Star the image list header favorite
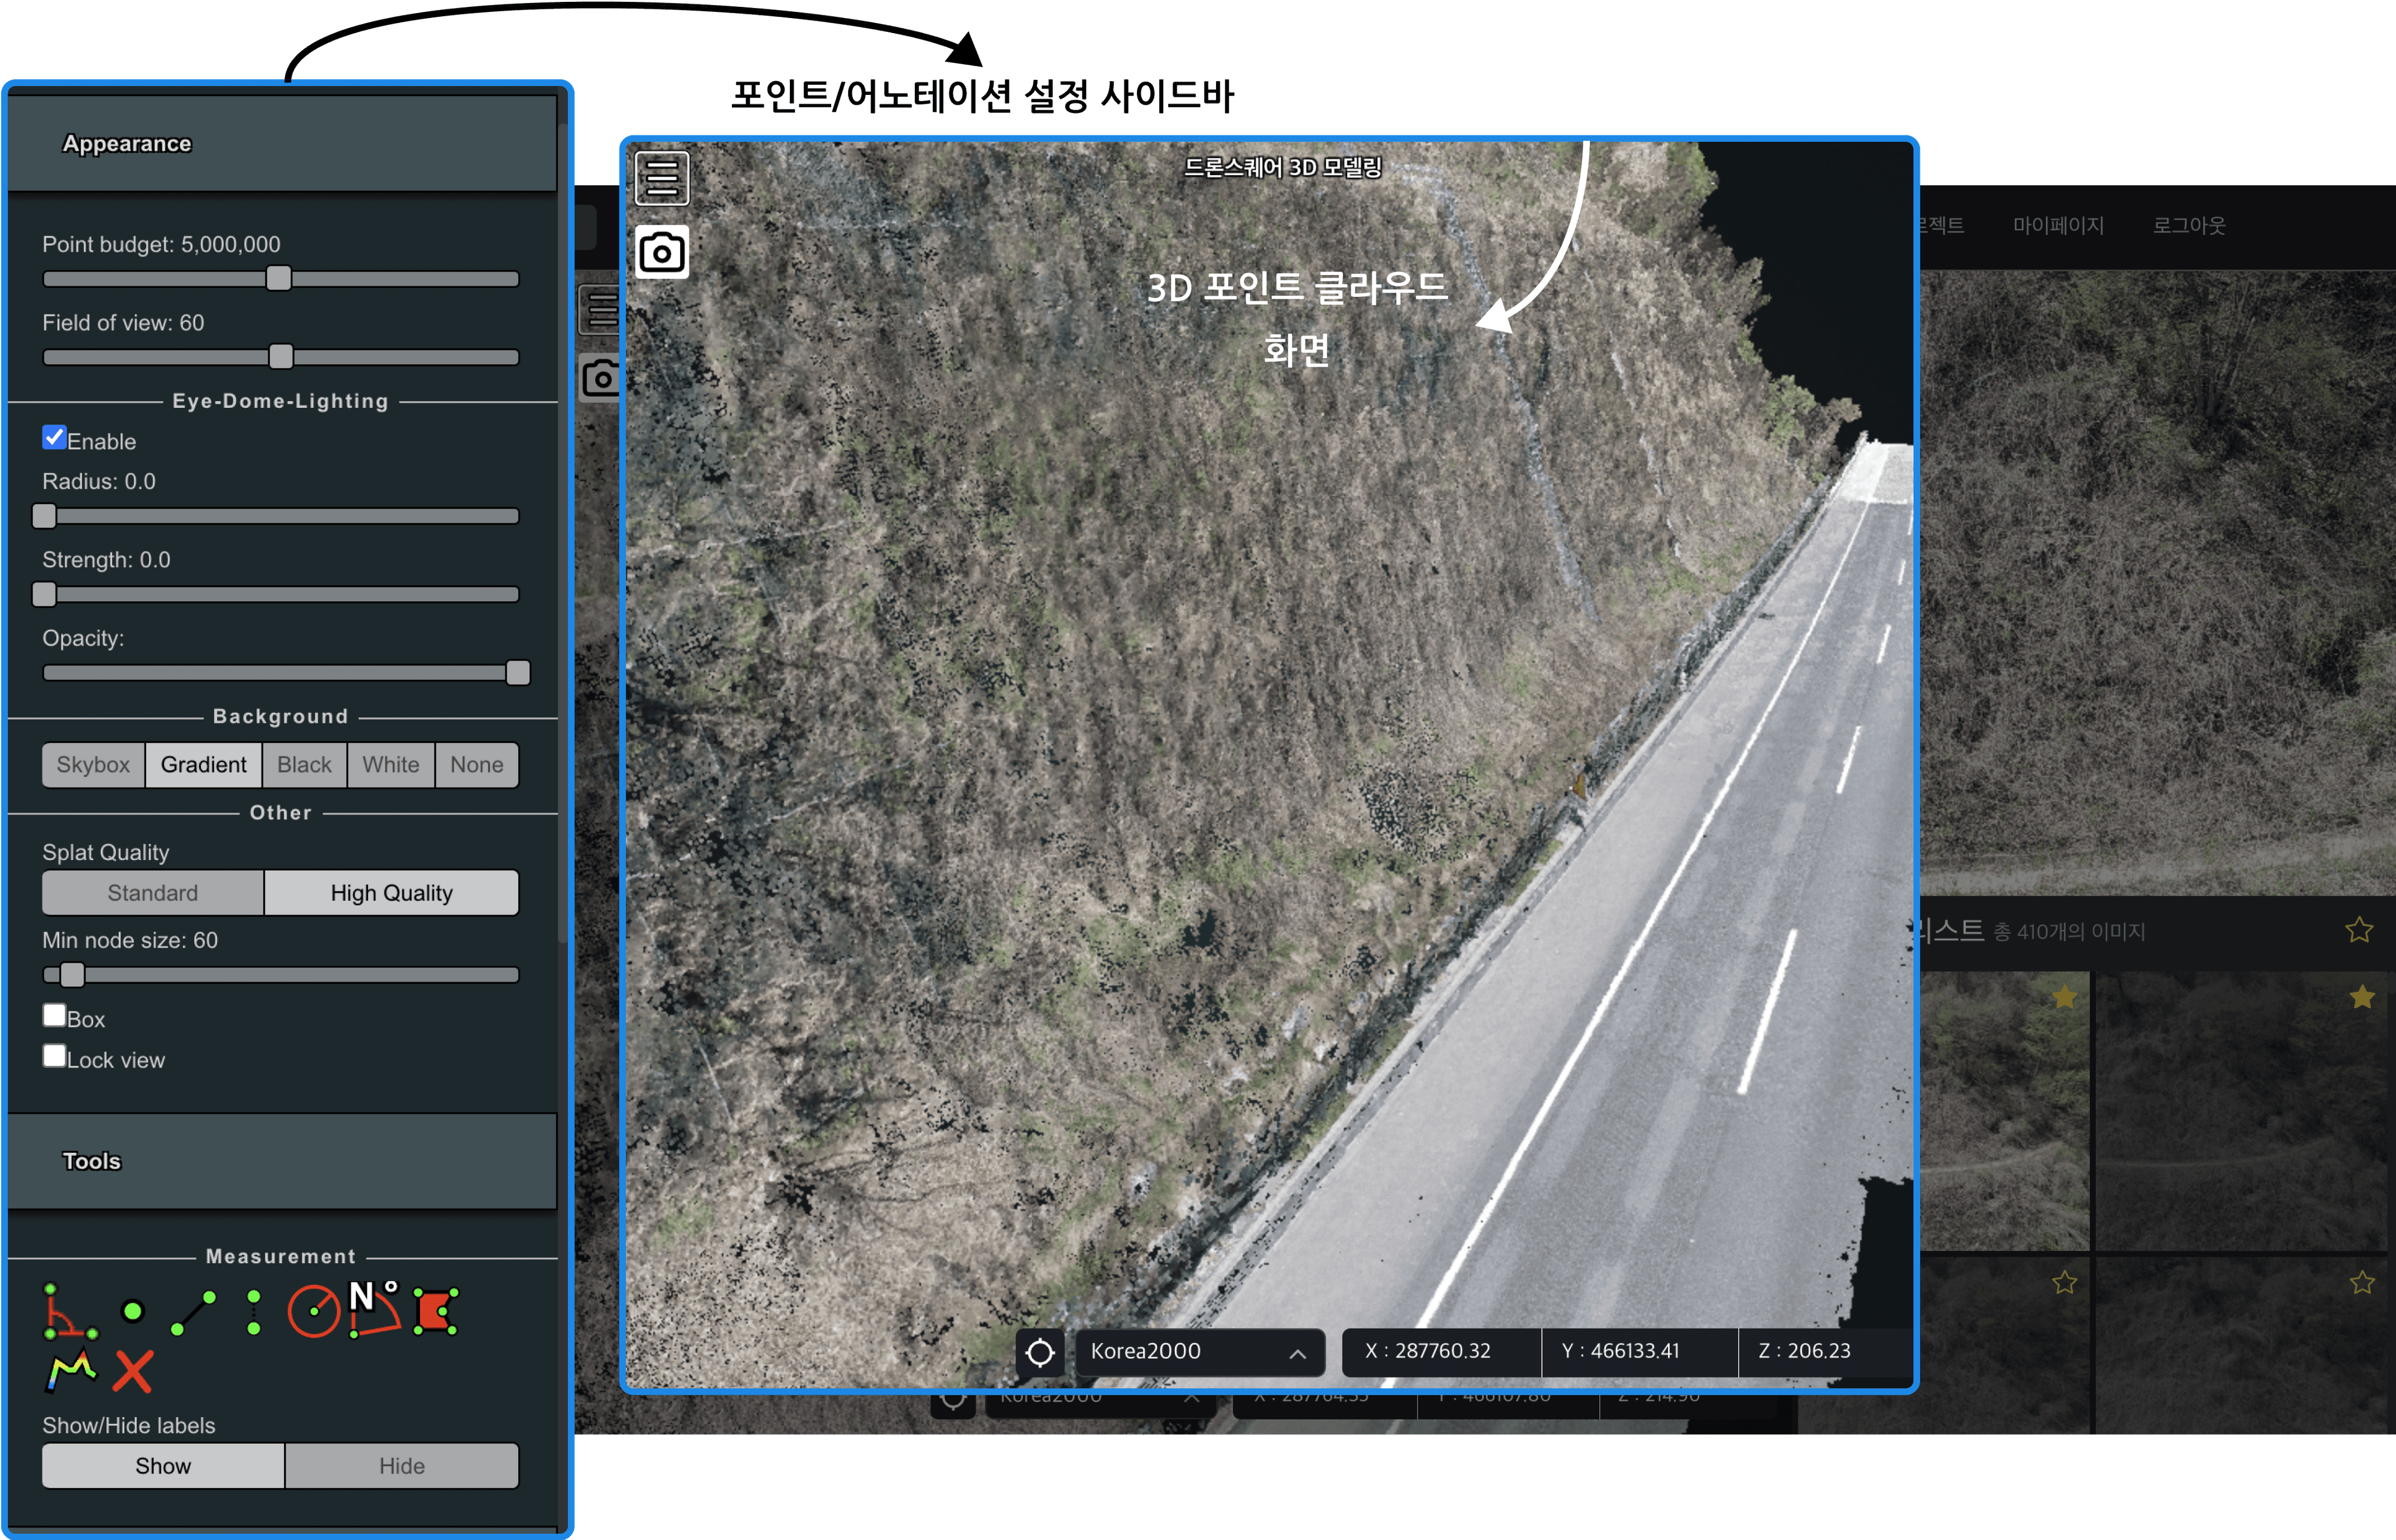 [2359, 930]
